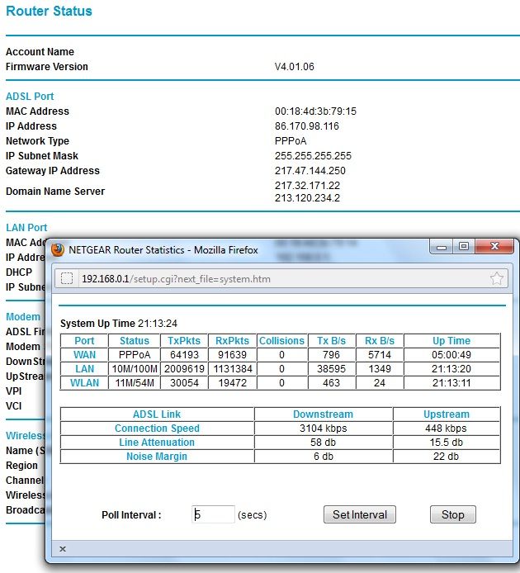Select the Connection Speed row label

pos(157,429)
